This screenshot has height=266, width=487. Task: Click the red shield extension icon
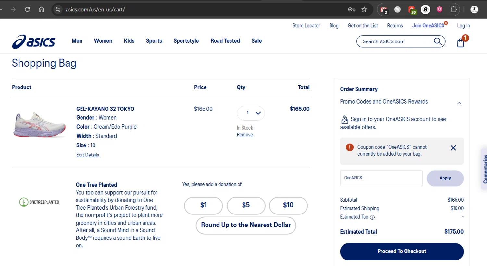tap(440, 9)
